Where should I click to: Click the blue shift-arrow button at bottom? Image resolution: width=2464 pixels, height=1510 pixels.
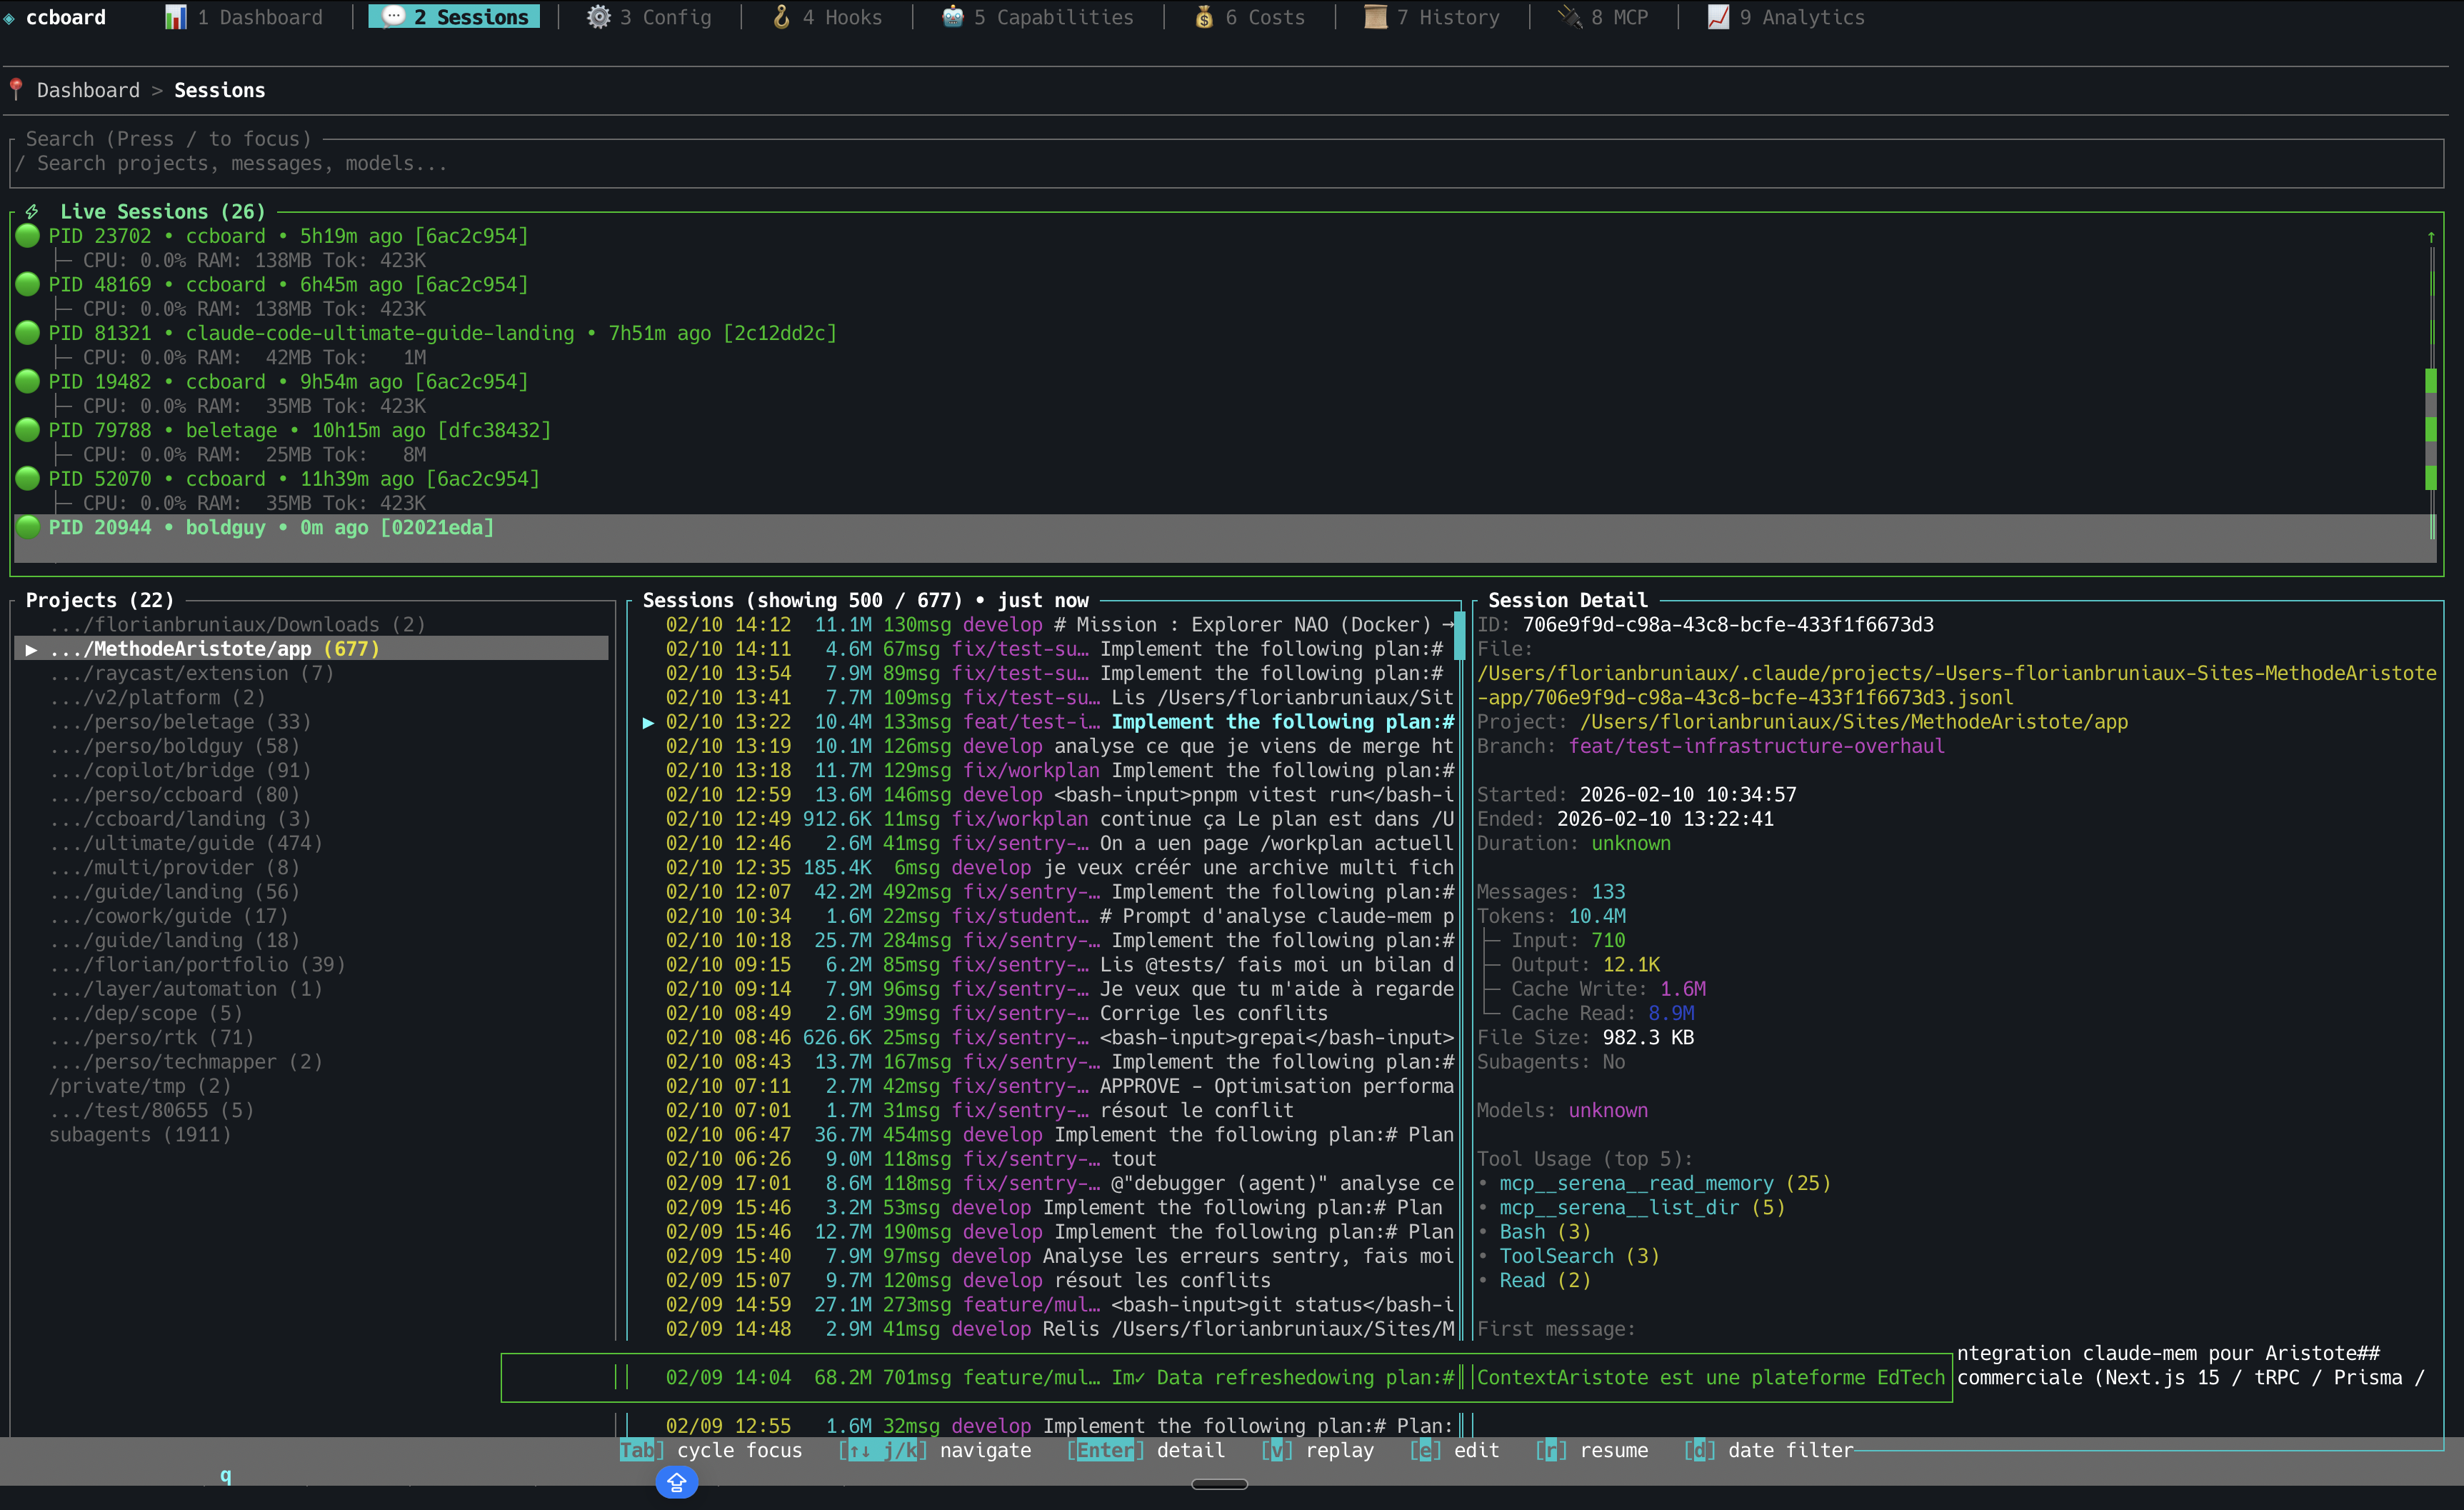[676, 1482]
